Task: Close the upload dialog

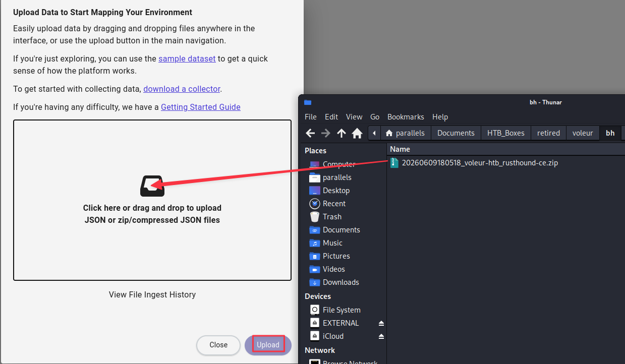Action: [x=218, y=345]
